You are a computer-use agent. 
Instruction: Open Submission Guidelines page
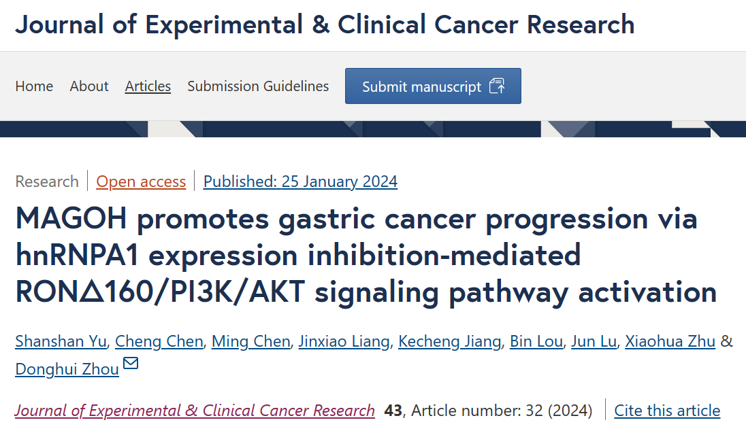click(x=258, y=86)
